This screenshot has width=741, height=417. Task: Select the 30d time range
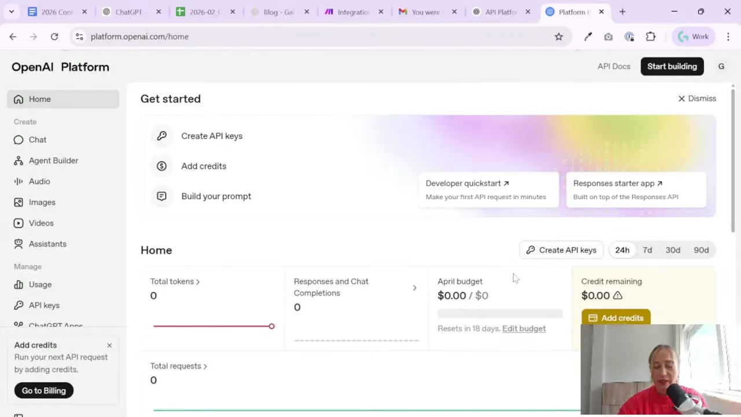[673, 250]
